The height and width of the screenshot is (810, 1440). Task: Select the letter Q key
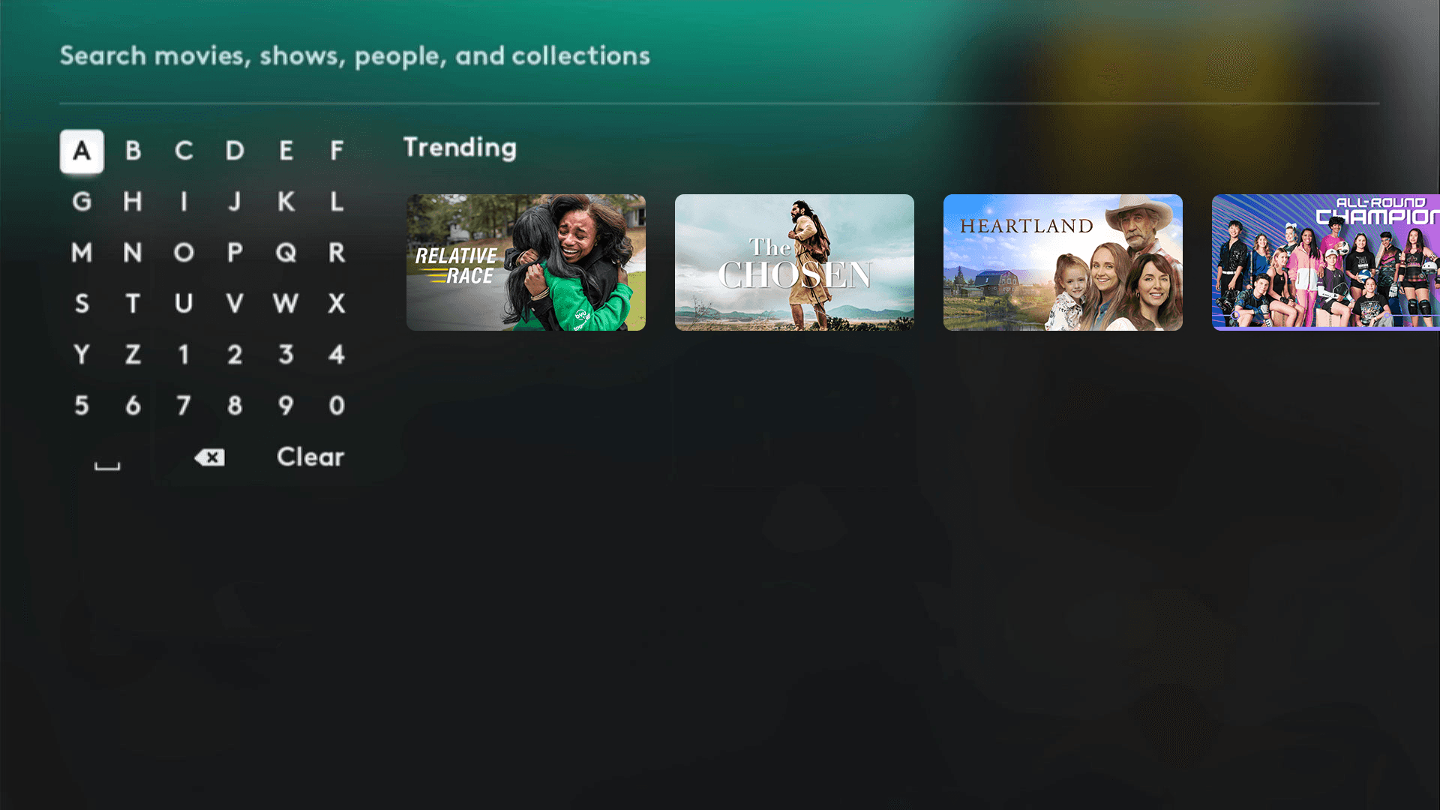(286, 253)
